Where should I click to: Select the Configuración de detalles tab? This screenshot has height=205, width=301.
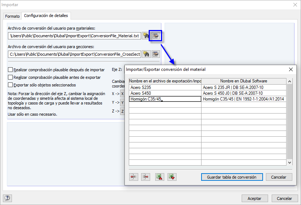(46, 16)
